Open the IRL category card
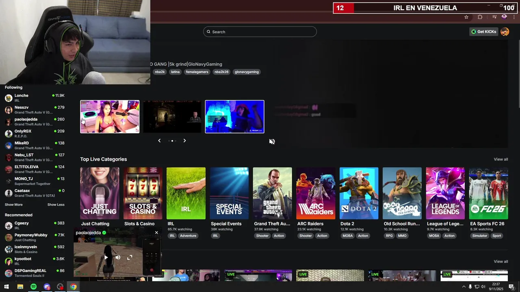The height and width of the screenshot is (292, 520). point(186,193)
